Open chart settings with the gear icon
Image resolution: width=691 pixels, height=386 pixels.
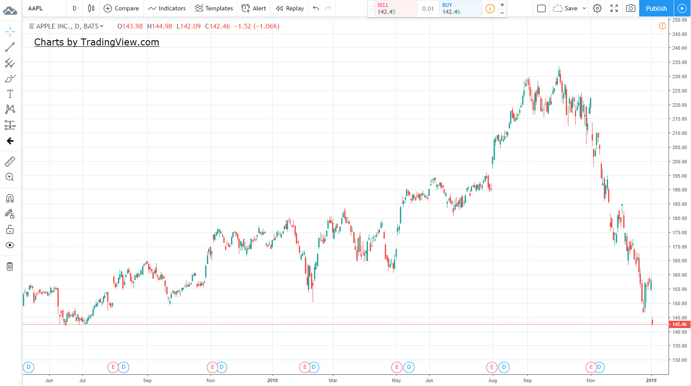pos(597,8)
